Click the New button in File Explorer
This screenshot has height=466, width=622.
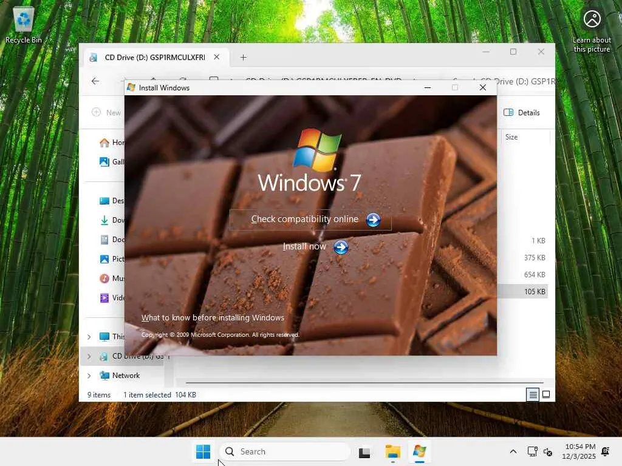pos(107,112)
